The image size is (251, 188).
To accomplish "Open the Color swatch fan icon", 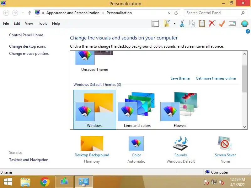I will point(136,144).
